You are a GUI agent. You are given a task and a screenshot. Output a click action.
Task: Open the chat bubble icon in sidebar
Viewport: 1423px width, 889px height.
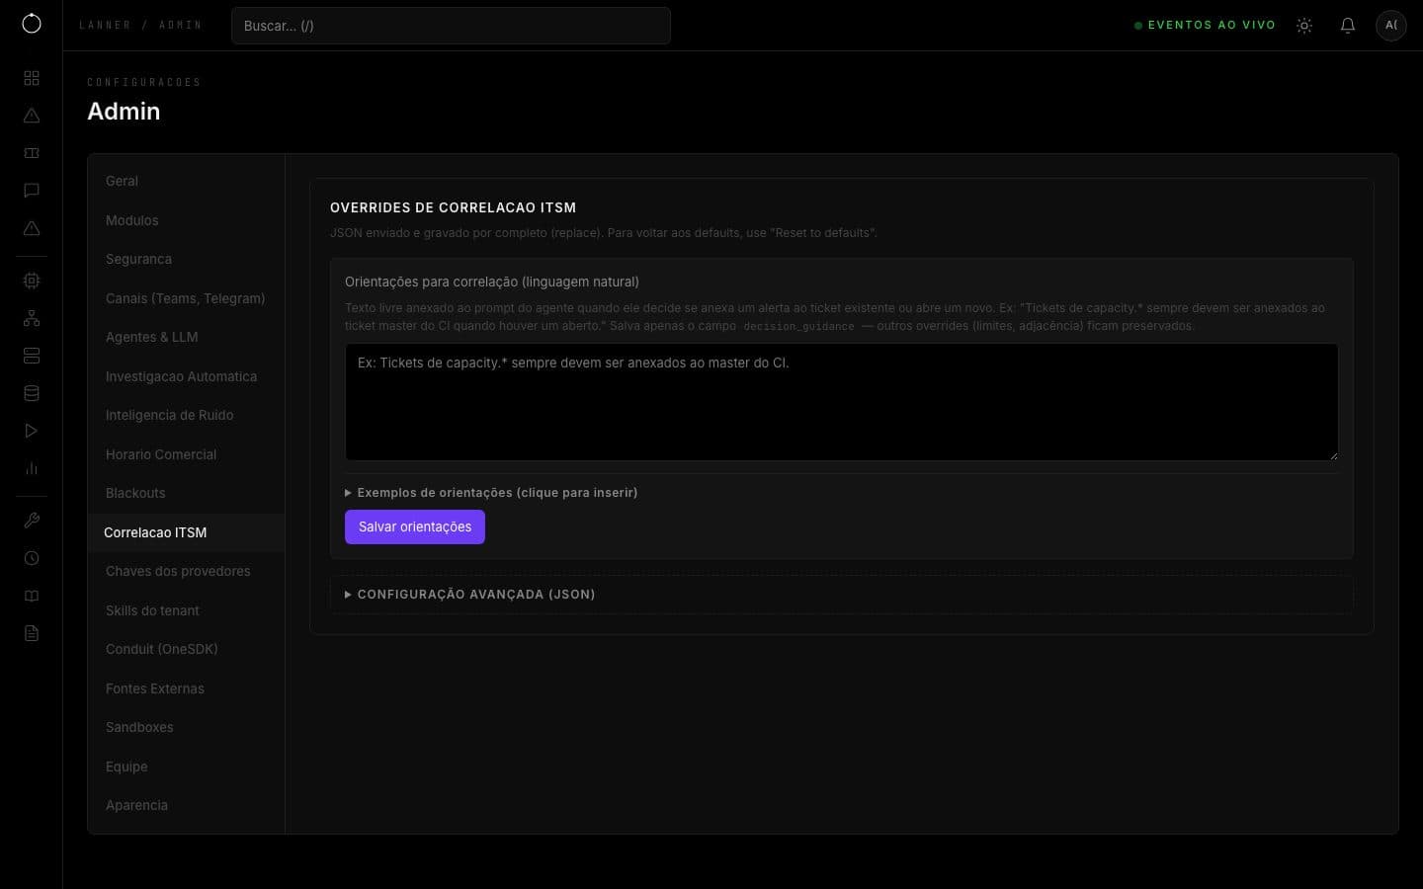point(32,191)
